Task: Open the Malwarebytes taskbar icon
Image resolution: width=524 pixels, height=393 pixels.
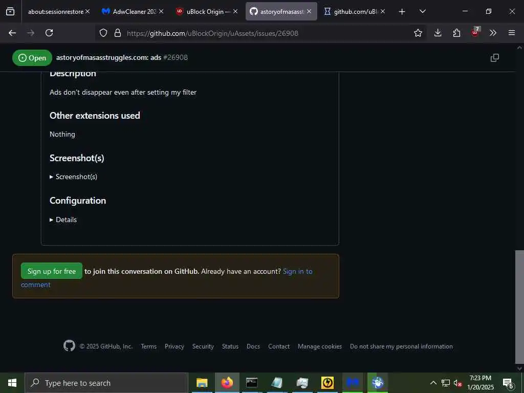Action: point(353,383)
